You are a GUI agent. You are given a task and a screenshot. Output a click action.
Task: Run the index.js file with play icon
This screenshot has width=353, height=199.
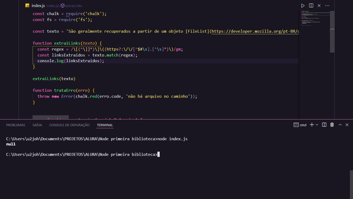point(303,5)
